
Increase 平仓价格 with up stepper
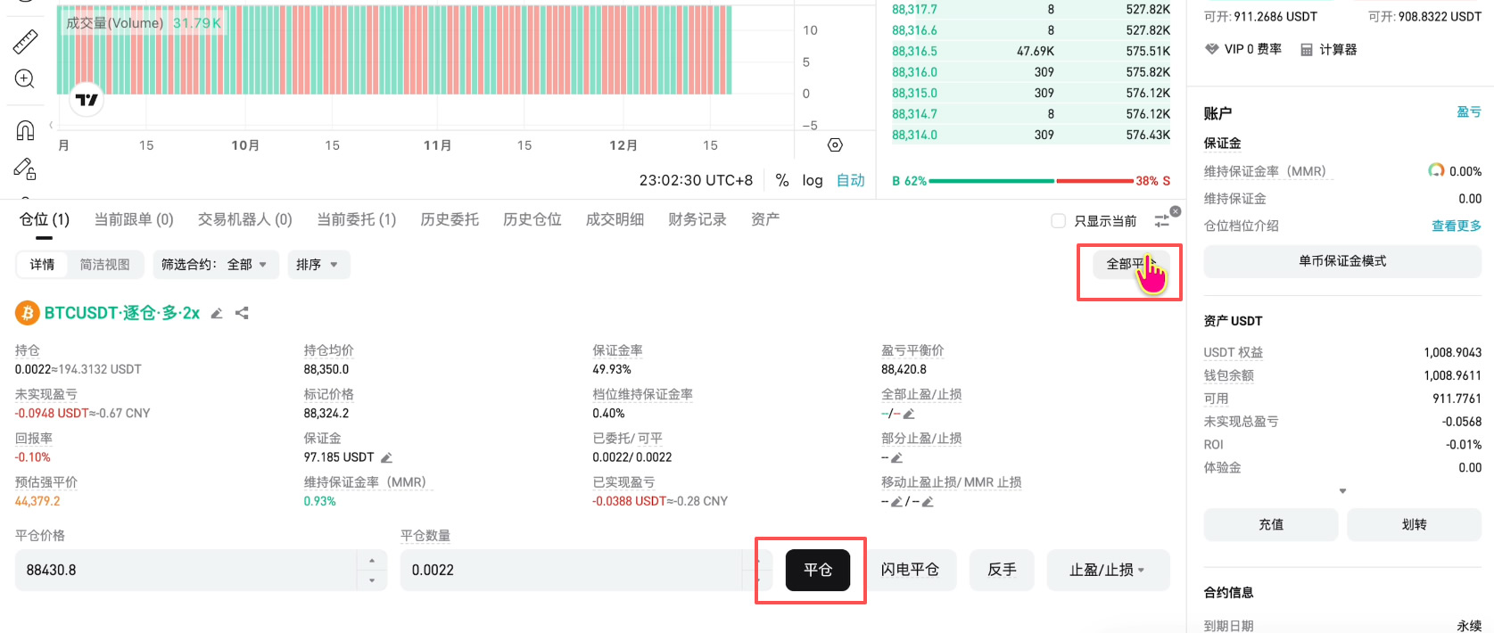(x=372, y=560)
